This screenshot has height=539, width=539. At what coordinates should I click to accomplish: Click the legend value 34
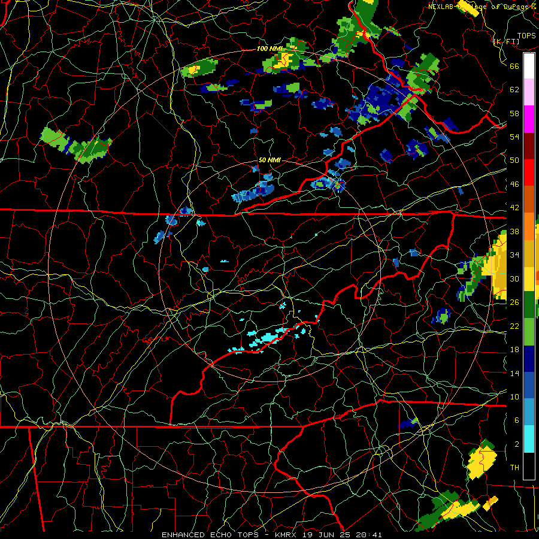[514, 255]
